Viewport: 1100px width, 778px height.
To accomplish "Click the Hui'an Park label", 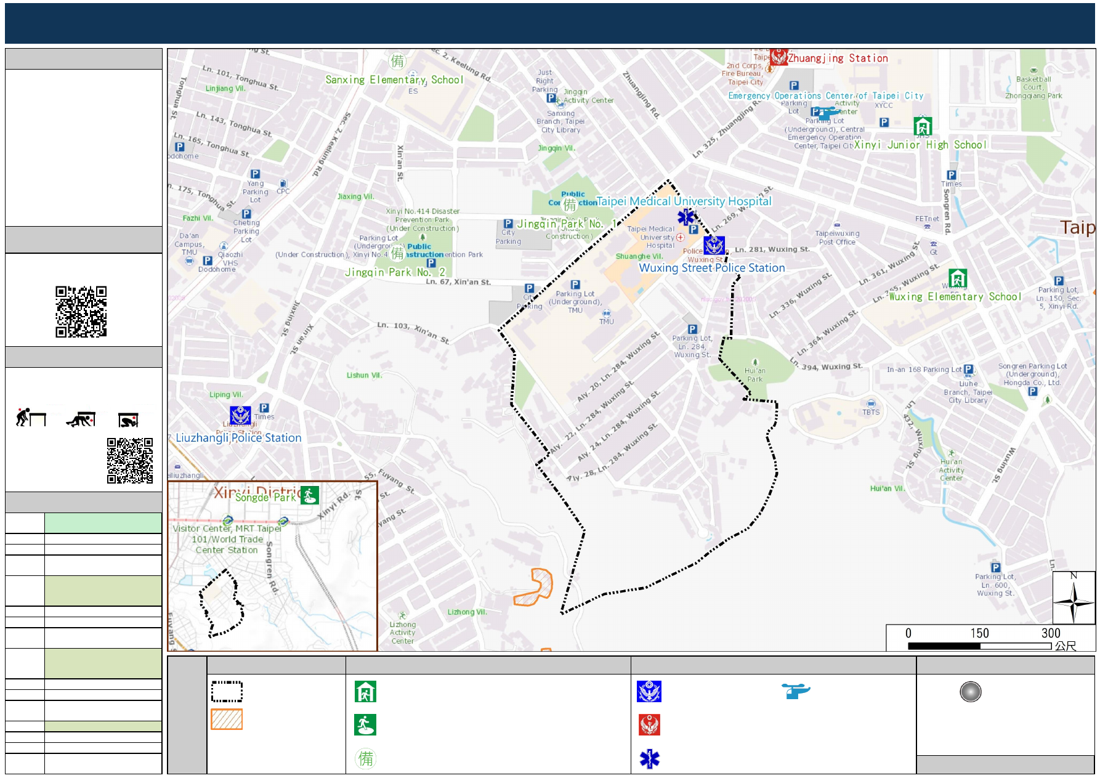I will [x=755, y=375].
